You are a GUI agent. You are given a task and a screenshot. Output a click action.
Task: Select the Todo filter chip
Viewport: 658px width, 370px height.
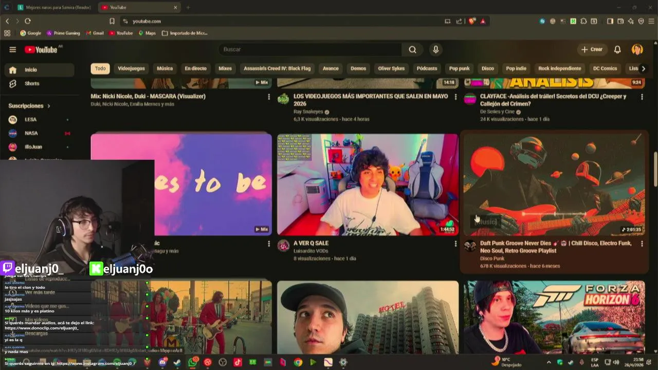coord(100,68)
